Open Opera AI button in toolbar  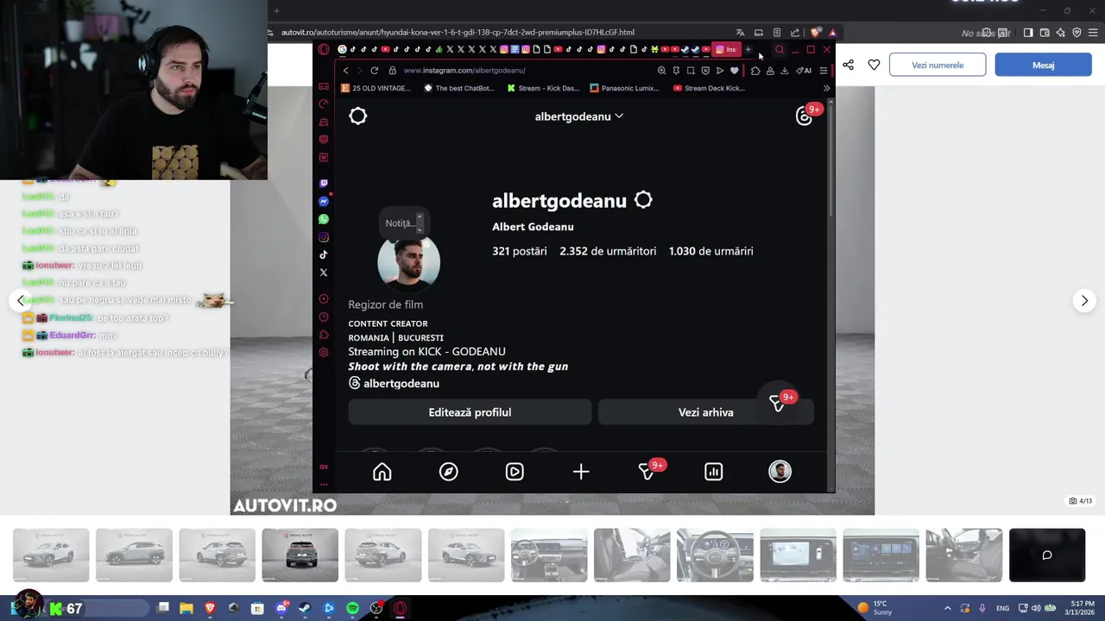coord(804,71)
